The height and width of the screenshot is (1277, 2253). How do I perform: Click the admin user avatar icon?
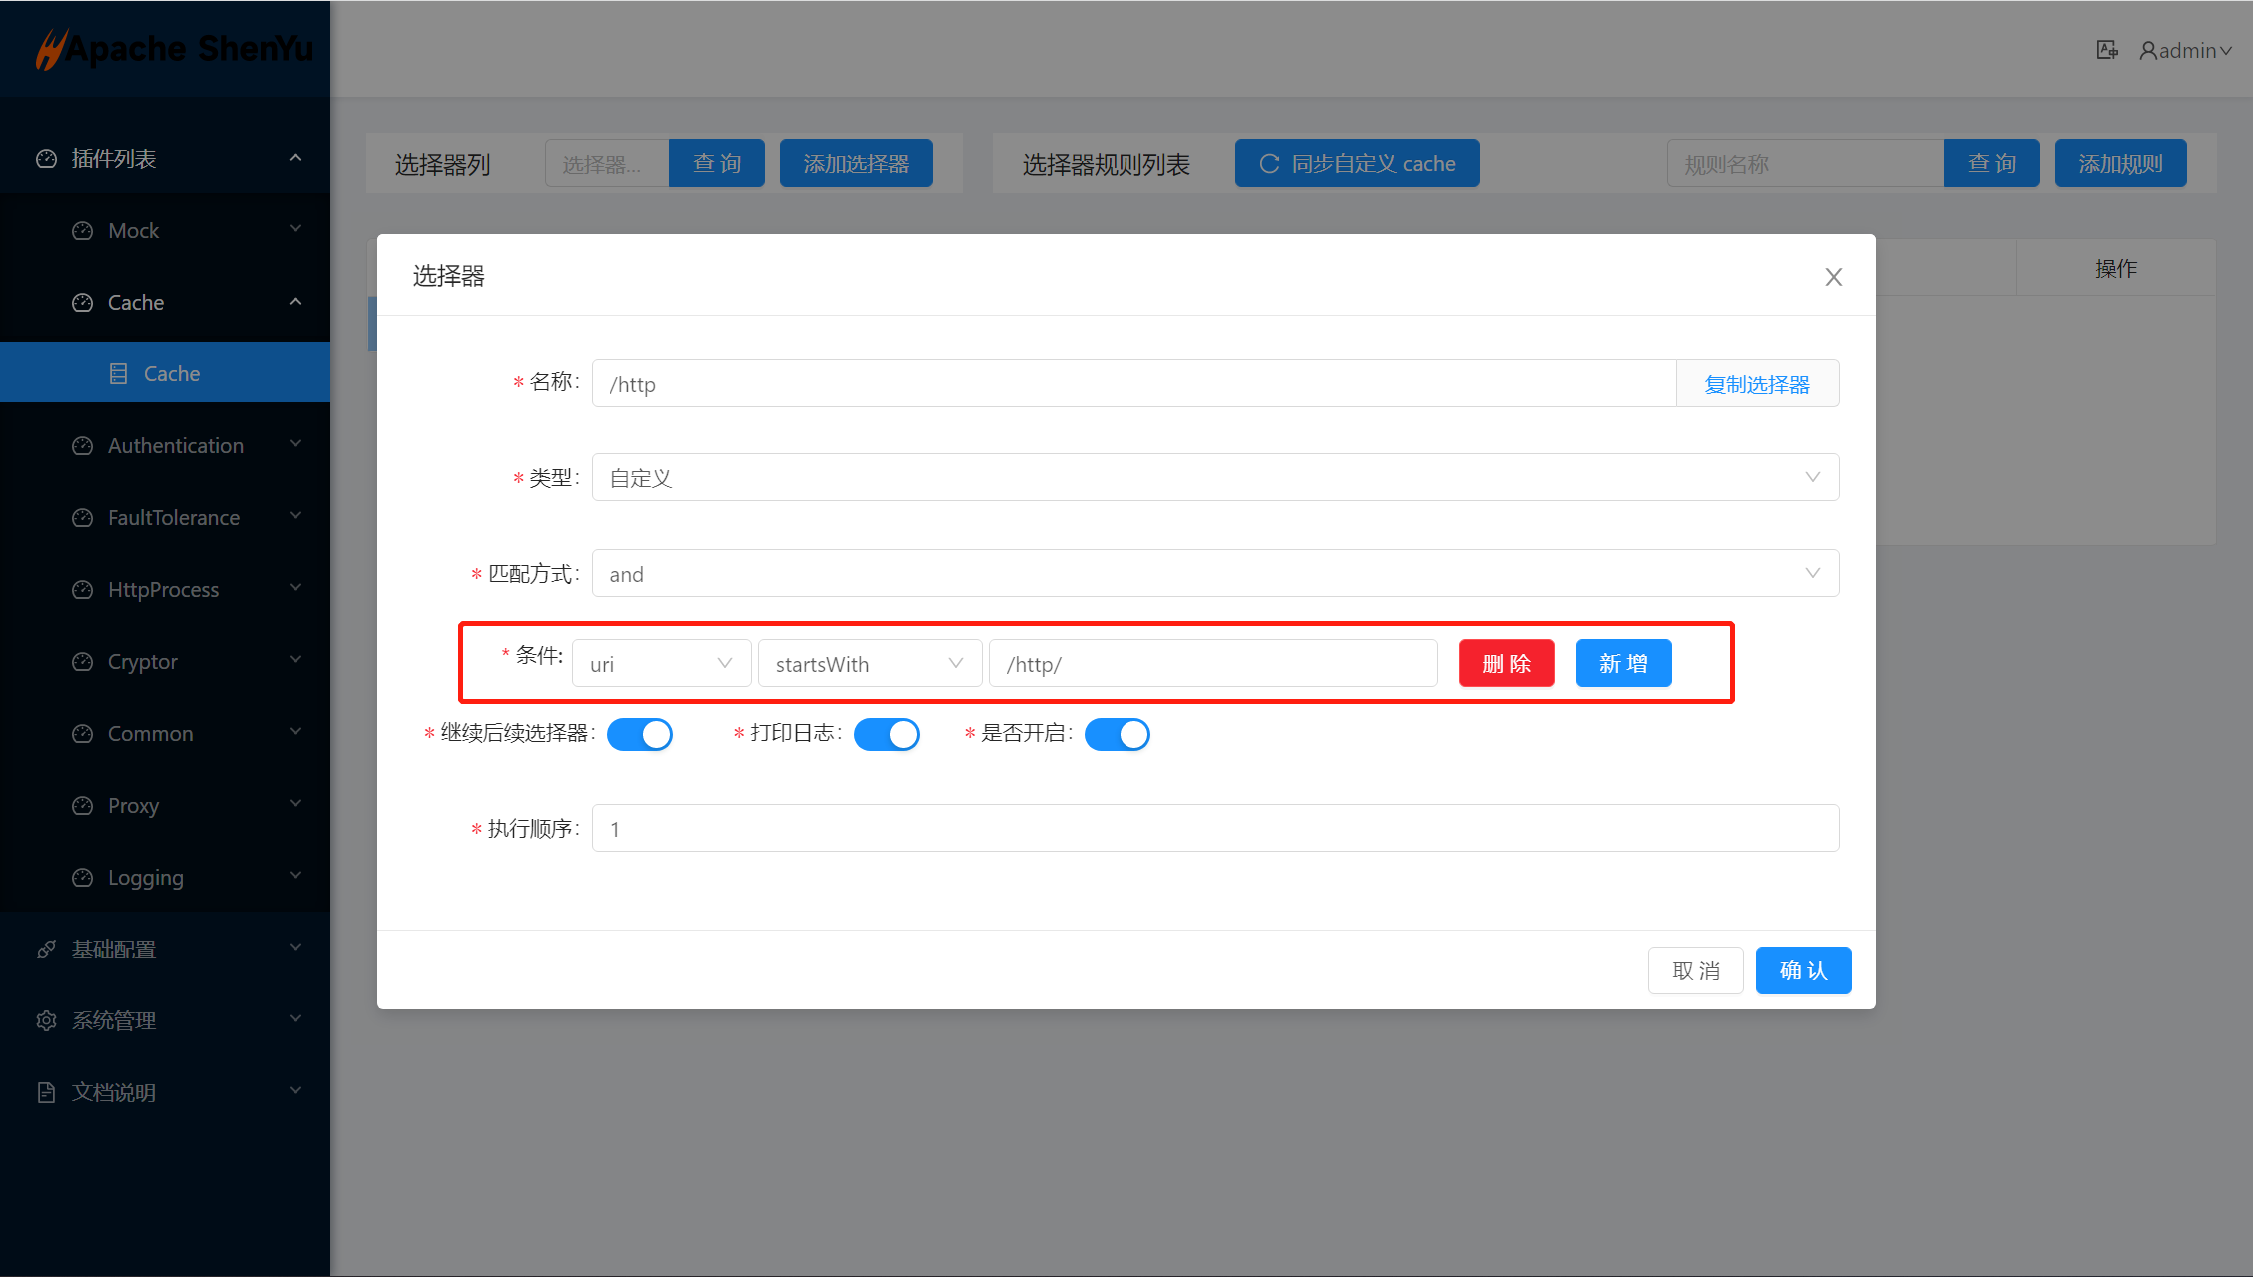[x=2147, y=50]
